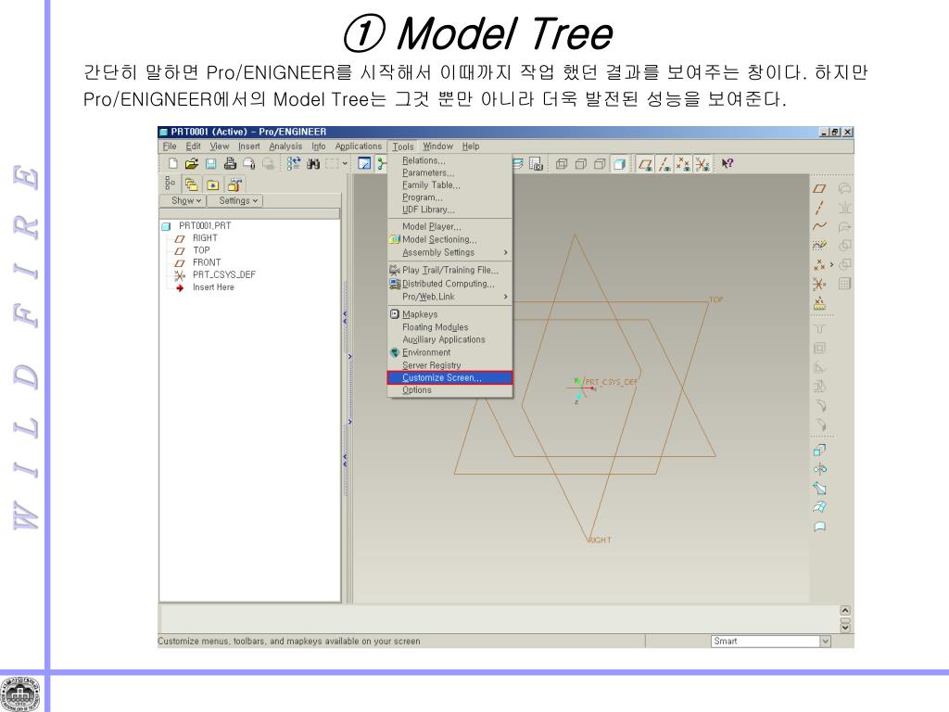The width and height of the screenshot is (949, 712).
Task: Click the message area scroll up arrow
Action: [x=845, y=610]
